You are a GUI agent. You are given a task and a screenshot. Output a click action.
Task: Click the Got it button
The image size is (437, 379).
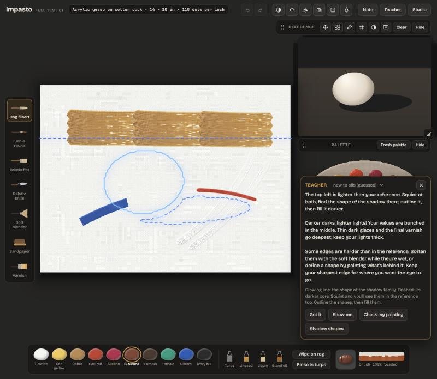tap(315, 315)
